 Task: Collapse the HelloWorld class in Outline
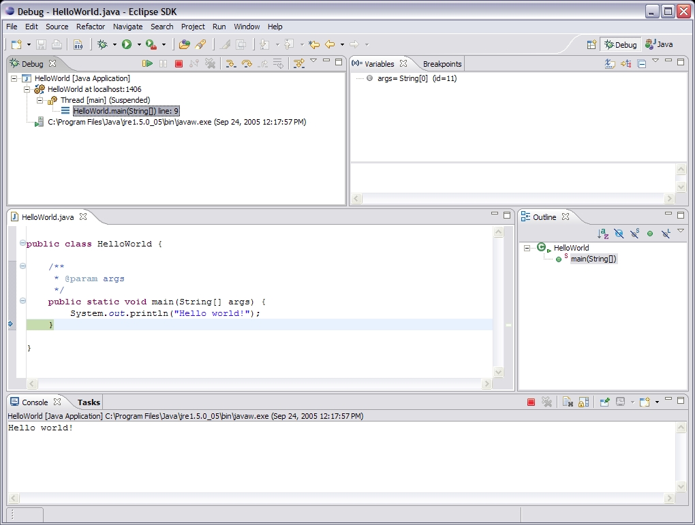pyautogui.click(x=527, y=248)
